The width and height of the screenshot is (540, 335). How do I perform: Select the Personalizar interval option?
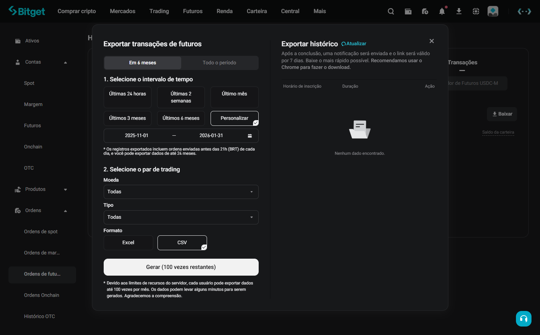click(234, 118)
